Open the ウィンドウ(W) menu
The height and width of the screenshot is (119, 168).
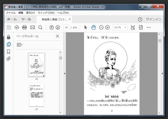click(x=46, y=13)
